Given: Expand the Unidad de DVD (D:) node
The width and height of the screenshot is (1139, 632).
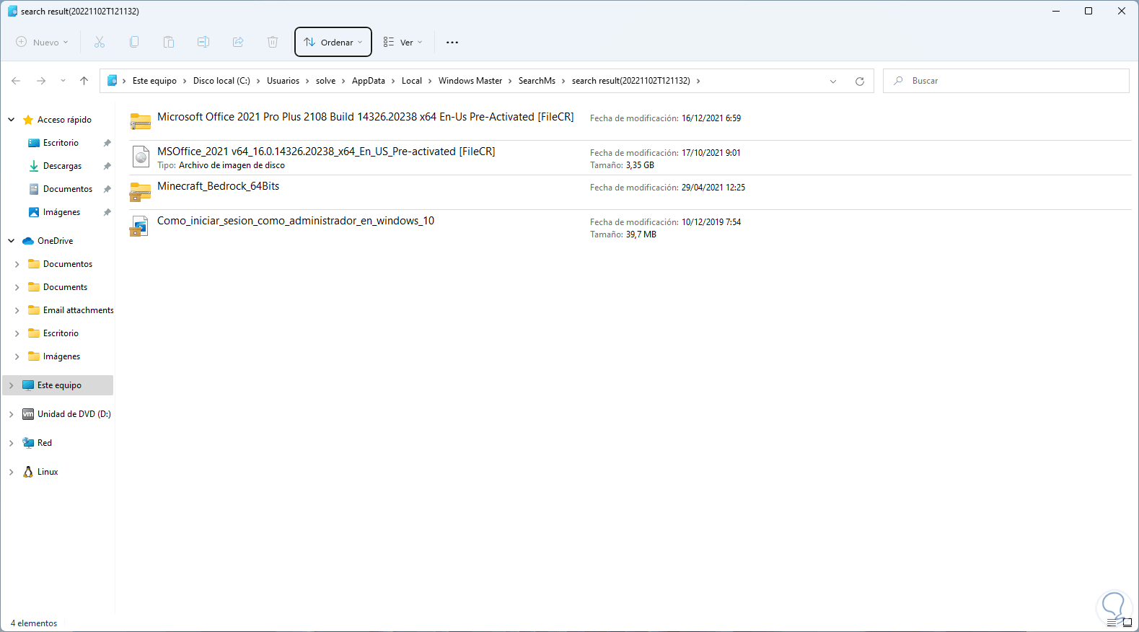Looking at the screenshot, I should [x=12, y=414].
